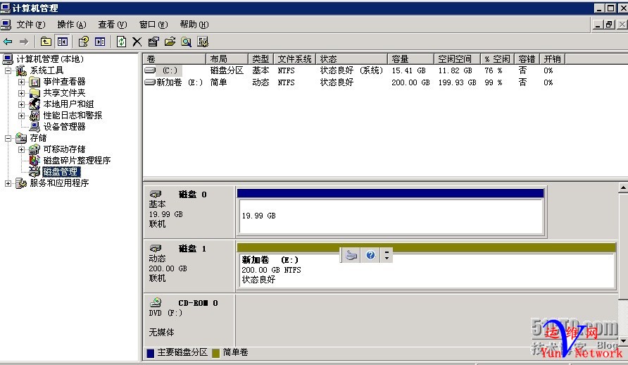Open the 查看(V) menu

(113, 25)
